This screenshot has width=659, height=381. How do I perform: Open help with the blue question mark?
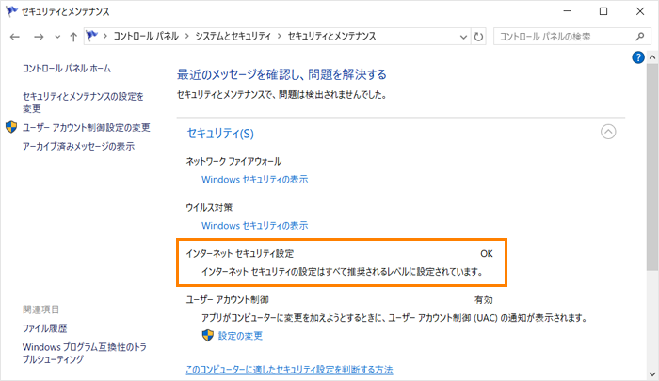tap(638, 57)
